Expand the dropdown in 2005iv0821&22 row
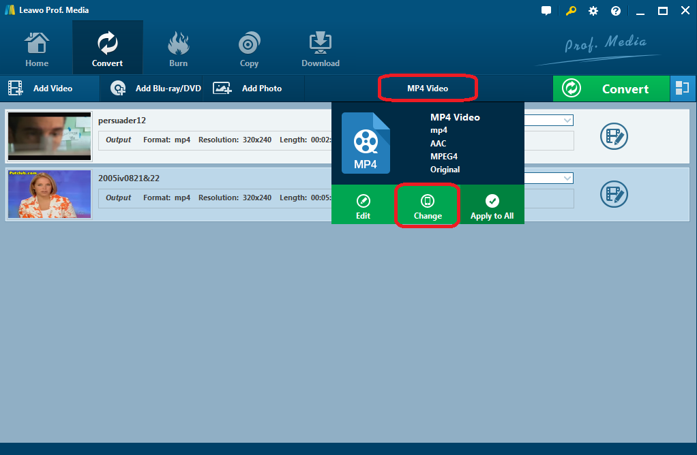The height and width of the screenshot is (455, 697). coord(567,178)
